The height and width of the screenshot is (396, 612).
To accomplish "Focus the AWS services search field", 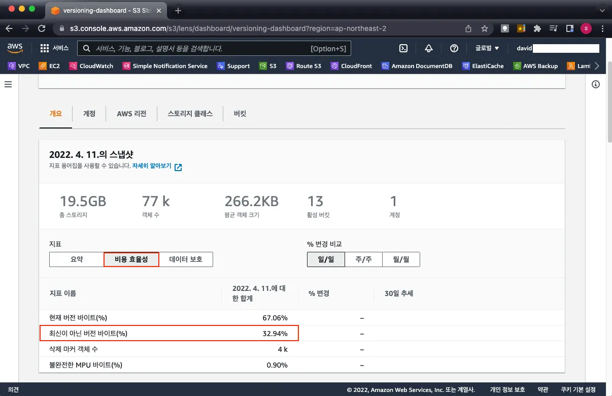I will click(x=214, y=49).
